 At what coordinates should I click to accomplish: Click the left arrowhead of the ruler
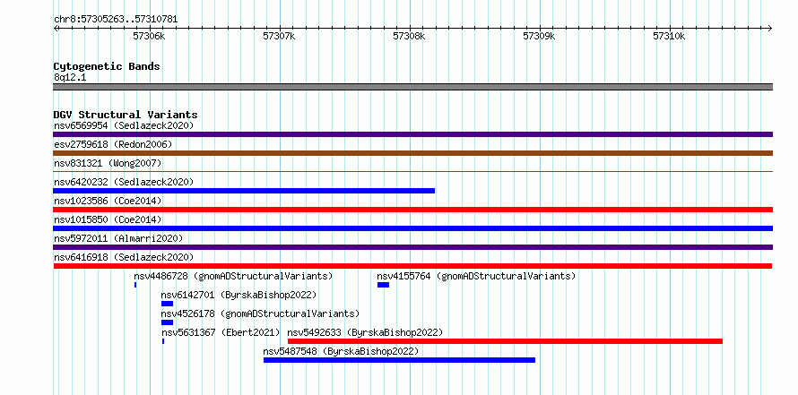click(56, 28)
